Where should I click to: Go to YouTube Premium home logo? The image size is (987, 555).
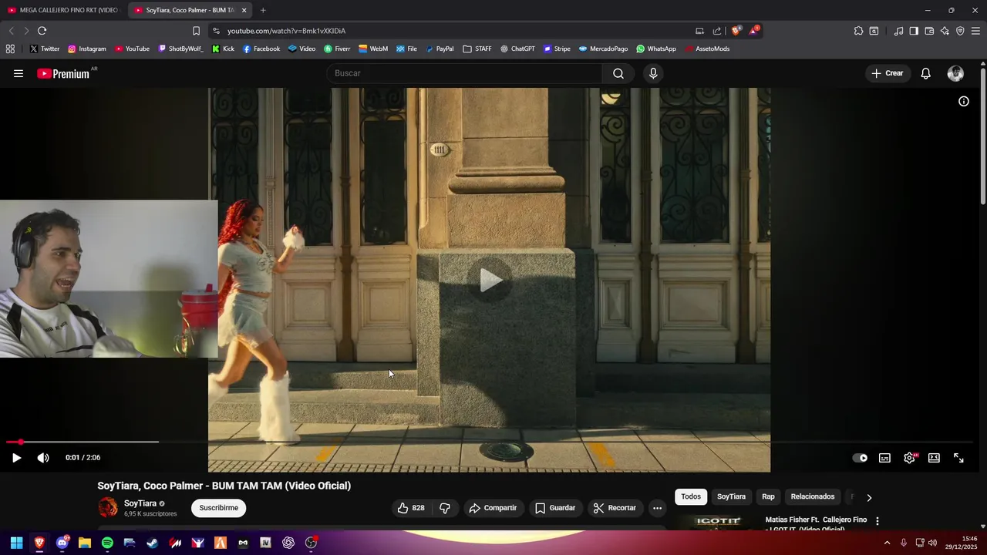[x=64, y=73]
